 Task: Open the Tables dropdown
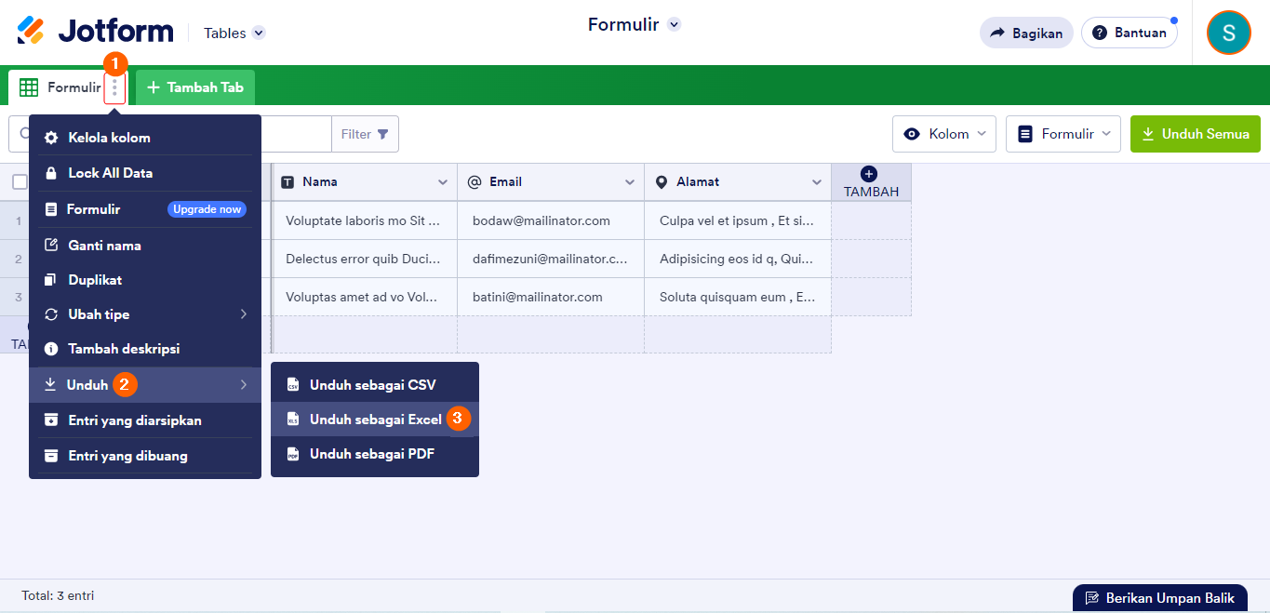coord(233,33)
